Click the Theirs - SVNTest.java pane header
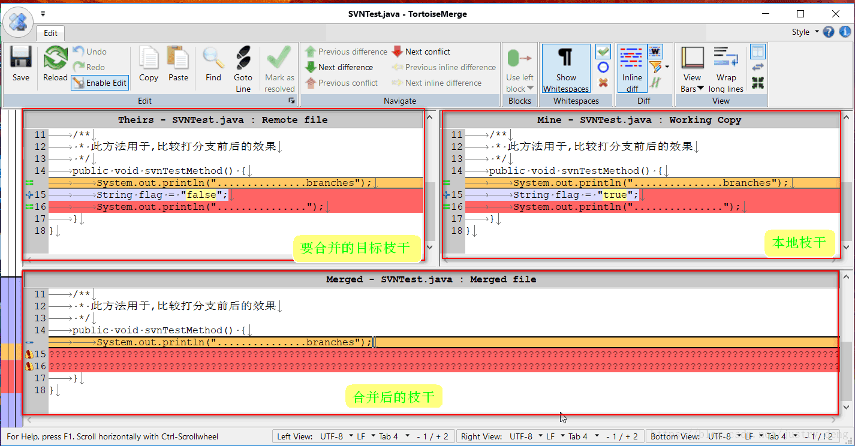 click(x=223, y=120)
